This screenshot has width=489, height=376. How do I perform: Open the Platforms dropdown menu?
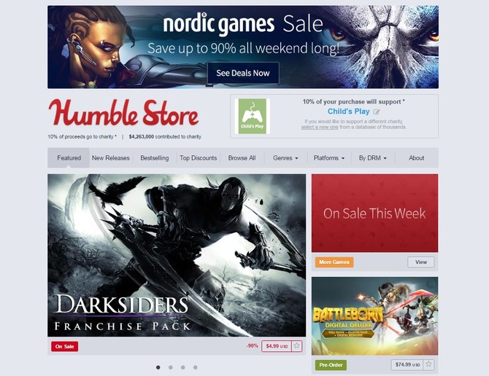329,158
